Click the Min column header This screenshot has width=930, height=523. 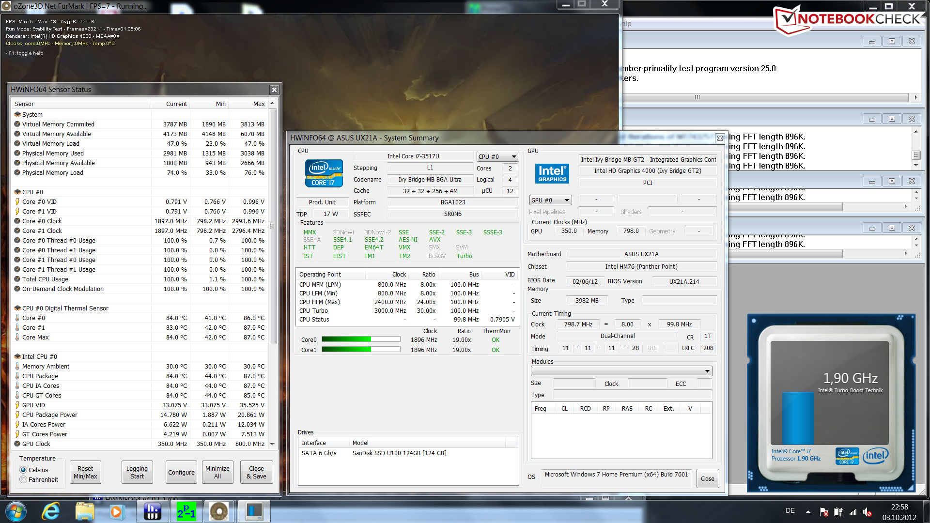pyautogui.click(x=209, y=104)
